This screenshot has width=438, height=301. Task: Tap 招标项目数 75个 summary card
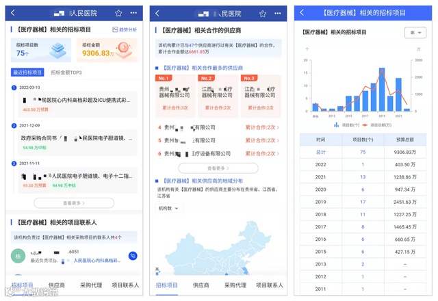[41, 50]
